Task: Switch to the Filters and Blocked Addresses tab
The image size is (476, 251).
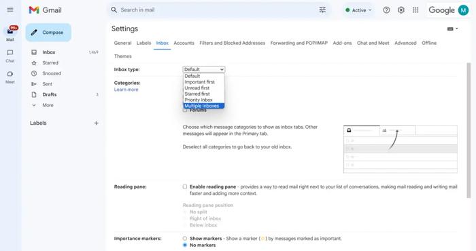Action: click(x=233, y=43)
